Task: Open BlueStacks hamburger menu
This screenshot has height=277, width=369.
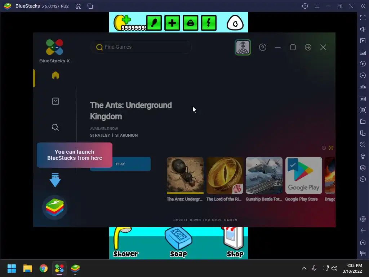Action: pos(317,6)
